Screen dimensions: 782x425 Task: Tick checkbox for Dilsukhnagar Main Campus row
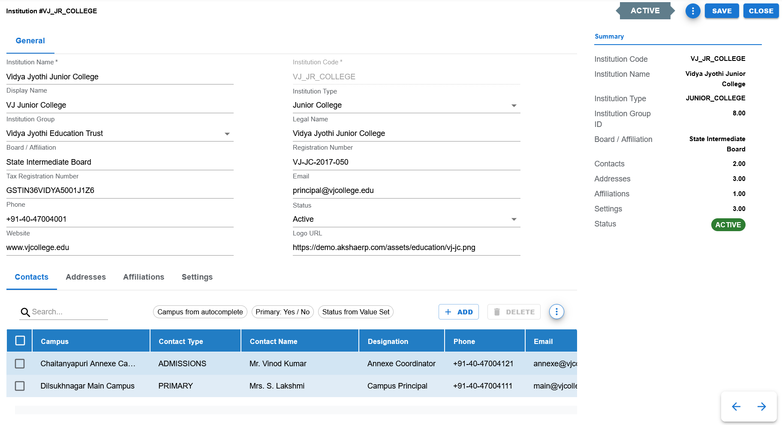click(x=20, y=386)
